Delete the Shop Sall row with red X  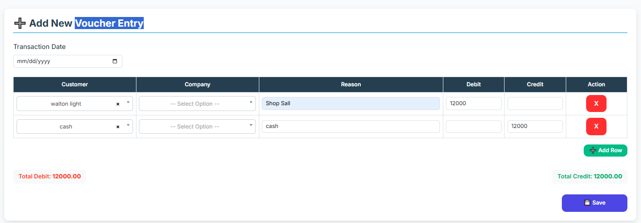coord(596,104)
